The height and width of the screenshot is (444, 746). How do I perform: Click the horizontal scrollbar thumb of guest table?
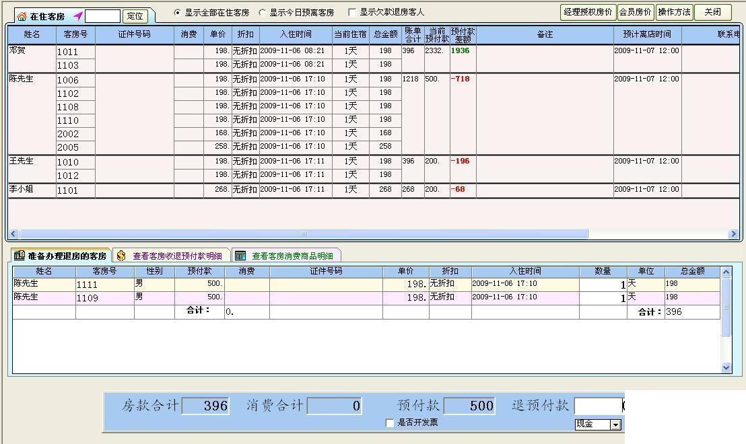[304, 234]
